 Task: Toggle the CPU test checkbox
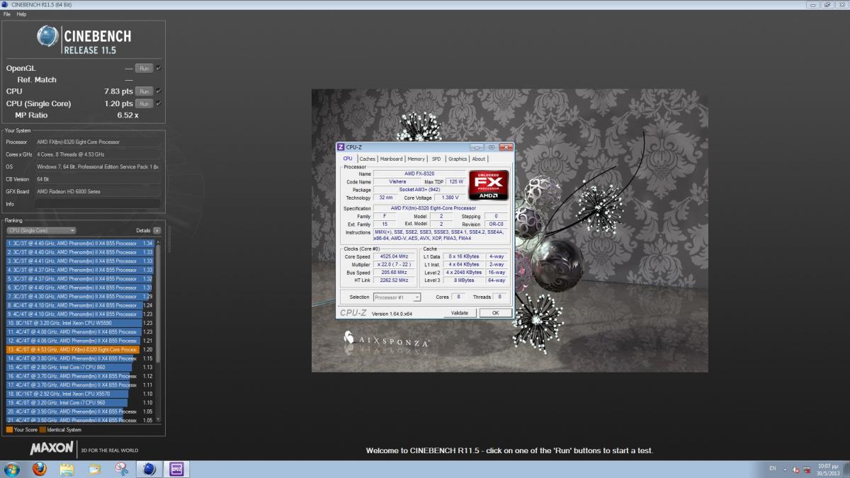coord(159,91)
